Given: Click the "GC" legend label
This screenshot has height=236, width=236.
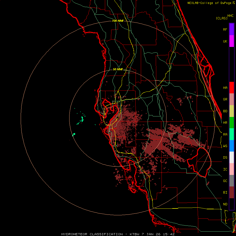Looking at the screenshot, I should tap(225, 181).
